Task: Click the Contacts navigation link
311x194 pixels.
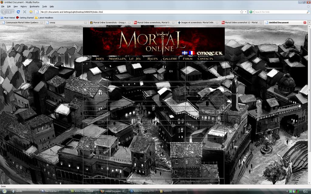Action: [x=205, y=59]
